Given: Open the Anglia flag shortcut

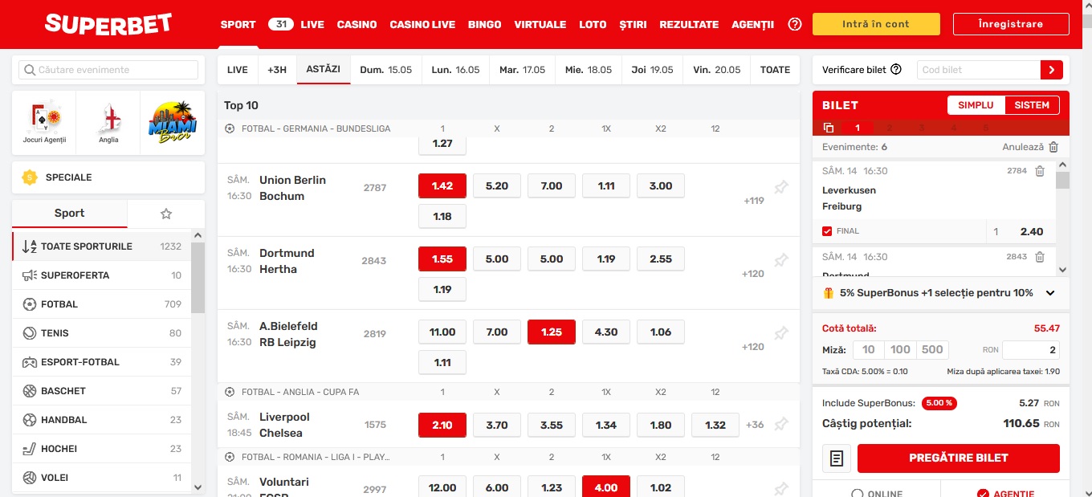Looking at the screenshot, I should (x=108, y=118).
